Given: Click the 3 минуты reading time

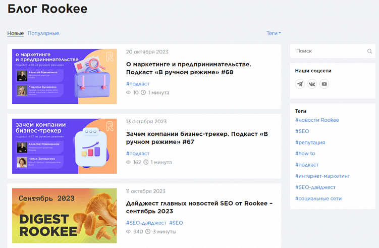Looking at the screenshot, I should tap(165, 231).
